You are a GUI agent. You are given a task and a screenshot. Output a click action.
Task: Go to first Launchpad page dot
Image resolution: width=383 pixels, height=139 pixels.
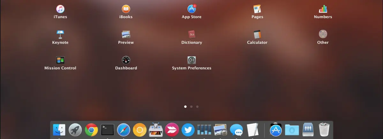pyautogui.click(x=185, y=107)
